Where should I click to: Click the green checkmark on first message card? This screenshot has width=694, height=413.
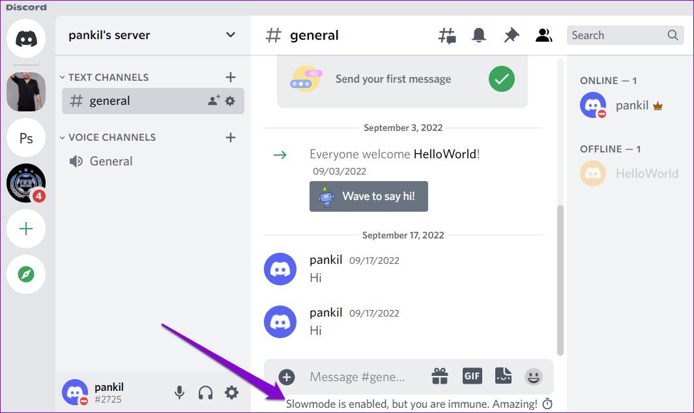502,79
